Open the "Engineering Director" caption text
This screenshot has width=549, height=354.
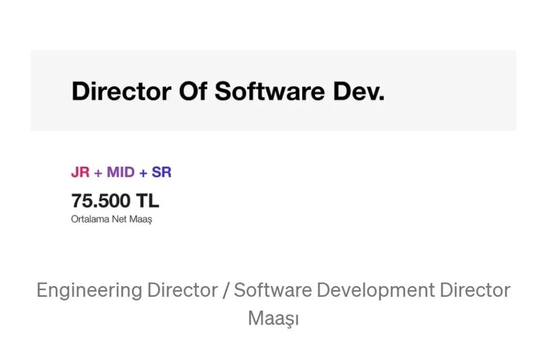[x=127, y=290]
